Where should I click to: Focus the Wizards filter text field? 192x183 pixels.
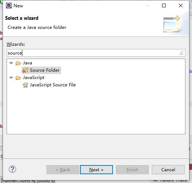[96, 53]
